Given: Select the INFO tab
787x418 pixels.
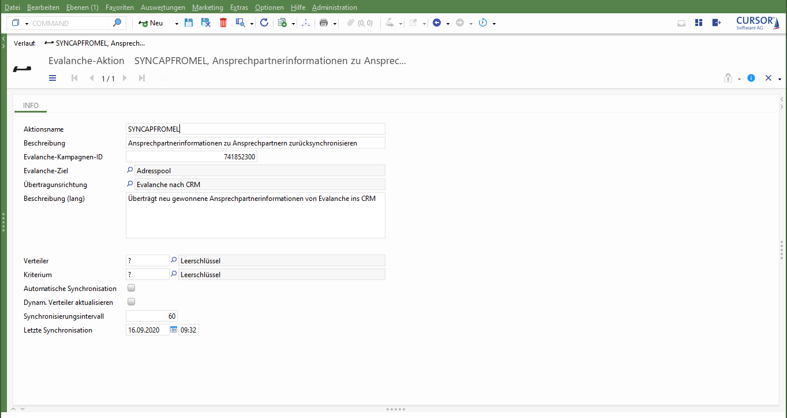Looking at the screenshot, I should [x=31, y=106].
